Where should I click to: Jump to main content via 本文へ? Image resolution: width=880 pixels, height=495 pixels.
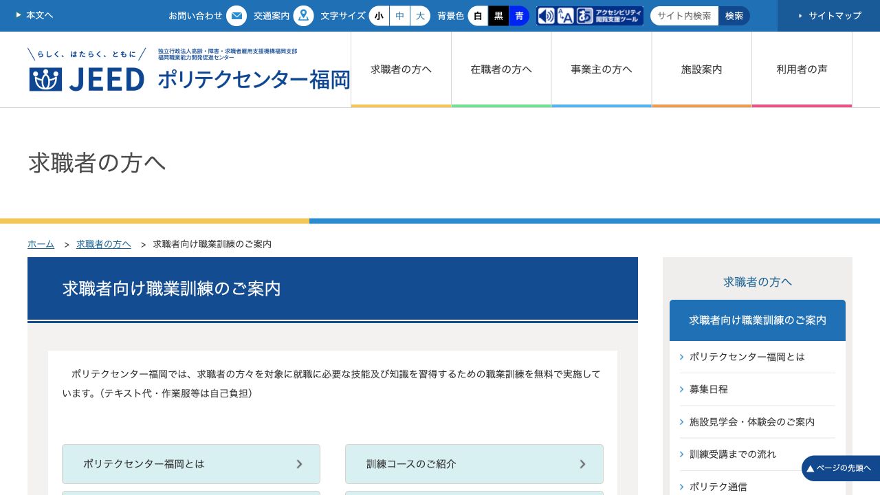[34, 15]
